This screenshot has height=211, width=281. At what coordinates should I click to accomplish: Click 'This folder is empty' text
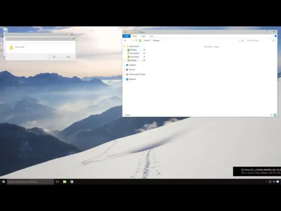(x=211, y=47)
